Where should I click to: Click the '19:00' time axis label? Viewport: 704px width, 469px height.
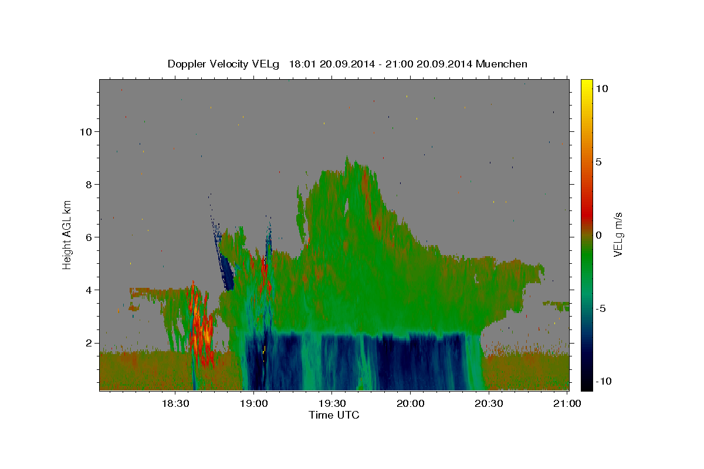coord(253,403)
